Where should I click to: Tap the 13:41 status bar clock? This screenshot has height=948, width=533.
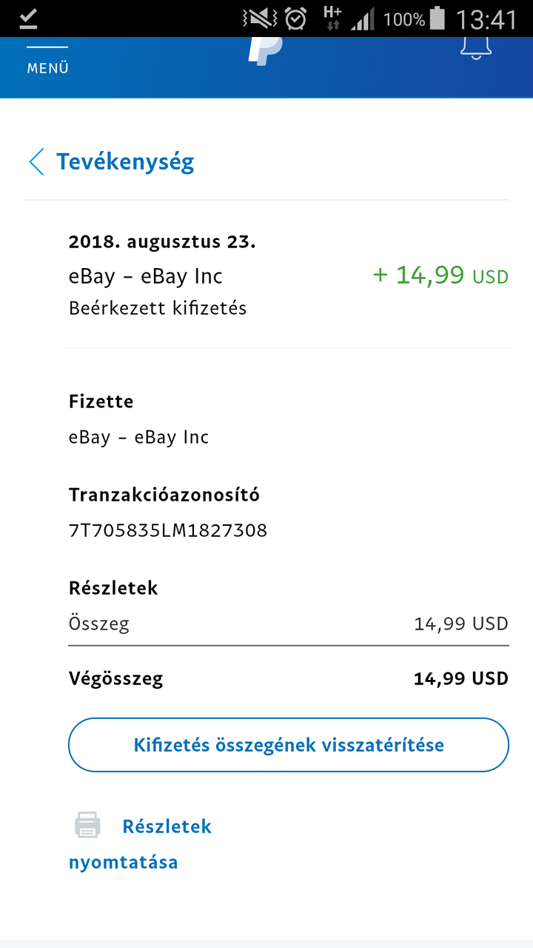[486, 19]
